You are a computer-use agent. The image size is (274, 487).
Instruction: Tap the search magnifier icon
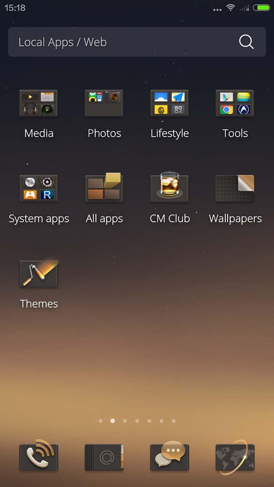[x=246, y=42]
